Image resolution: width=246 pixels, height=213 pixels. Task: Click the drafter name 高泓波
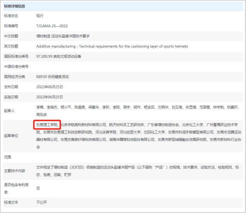tap(42, 115)
